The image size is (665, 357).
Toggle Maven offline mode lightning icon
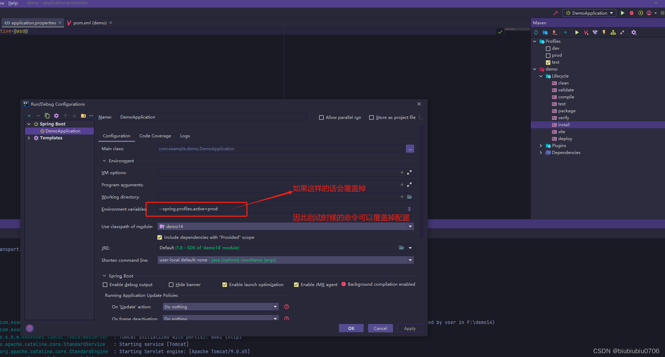pos(604,32)
